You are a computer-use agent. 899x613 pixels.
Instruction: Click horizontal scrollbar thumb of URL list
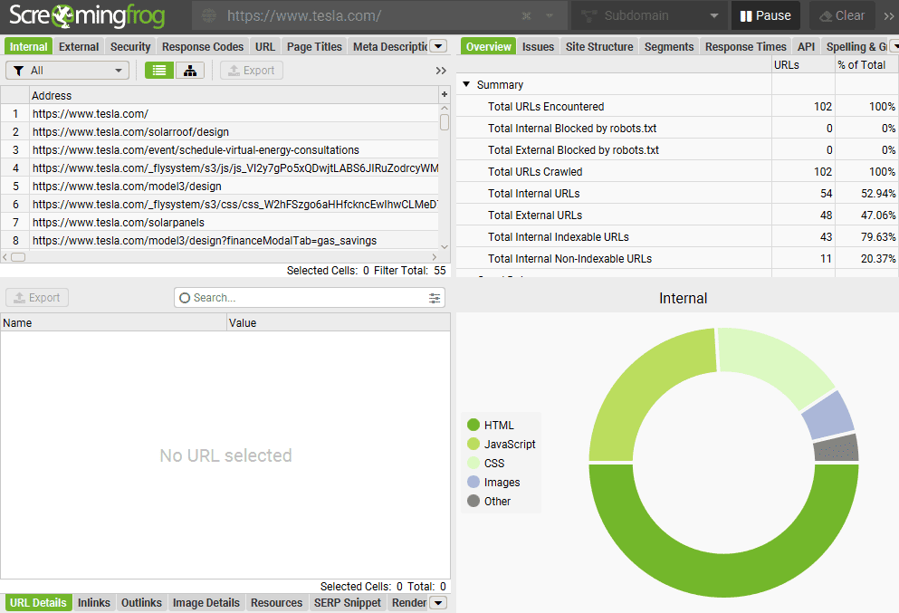point(18,257)
